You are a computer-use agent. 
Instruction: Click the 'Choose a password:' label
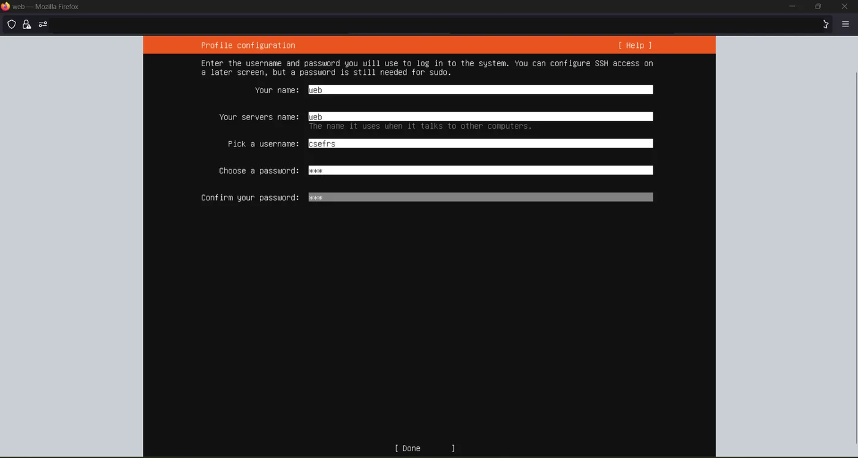pyautogui.click(x=259, y=171)
